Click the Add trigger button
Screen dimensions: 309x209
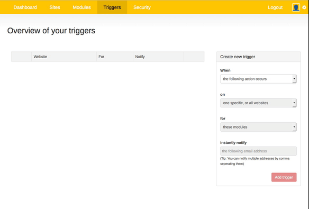point(284,177)
